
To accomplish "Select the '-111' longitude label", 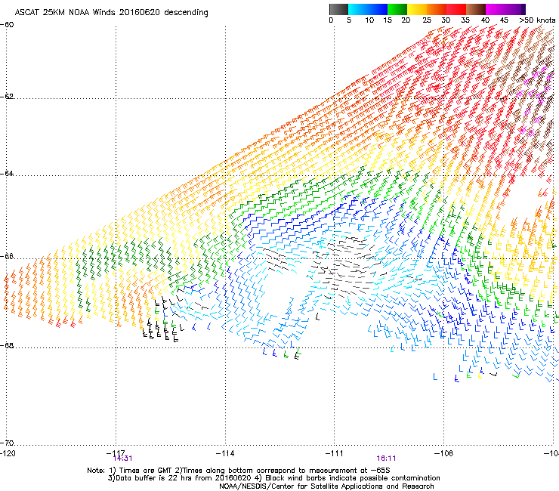I will point(335,453).
